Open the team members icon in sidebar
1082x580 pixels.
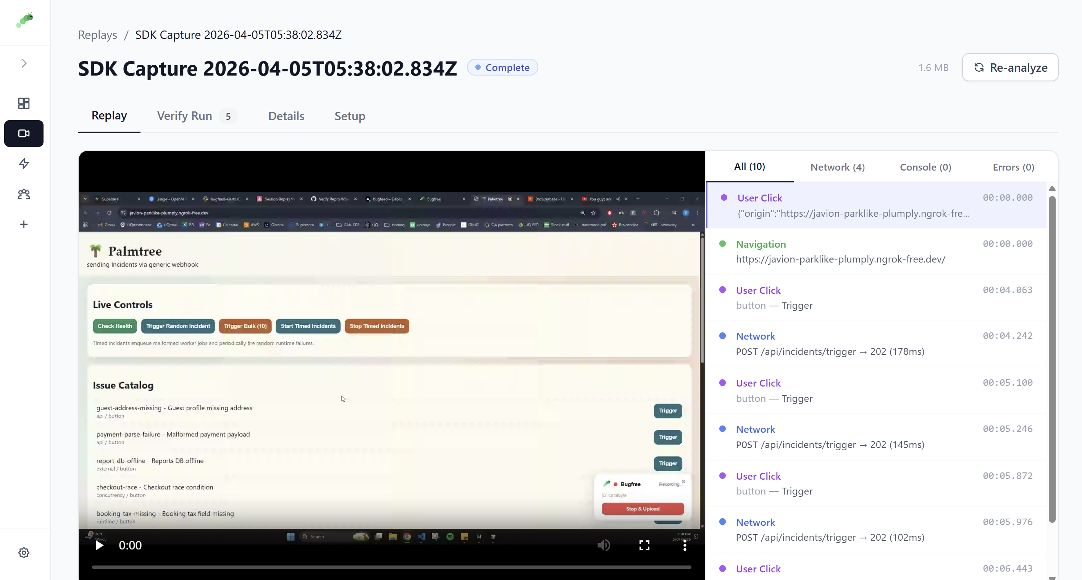point(24,194)
